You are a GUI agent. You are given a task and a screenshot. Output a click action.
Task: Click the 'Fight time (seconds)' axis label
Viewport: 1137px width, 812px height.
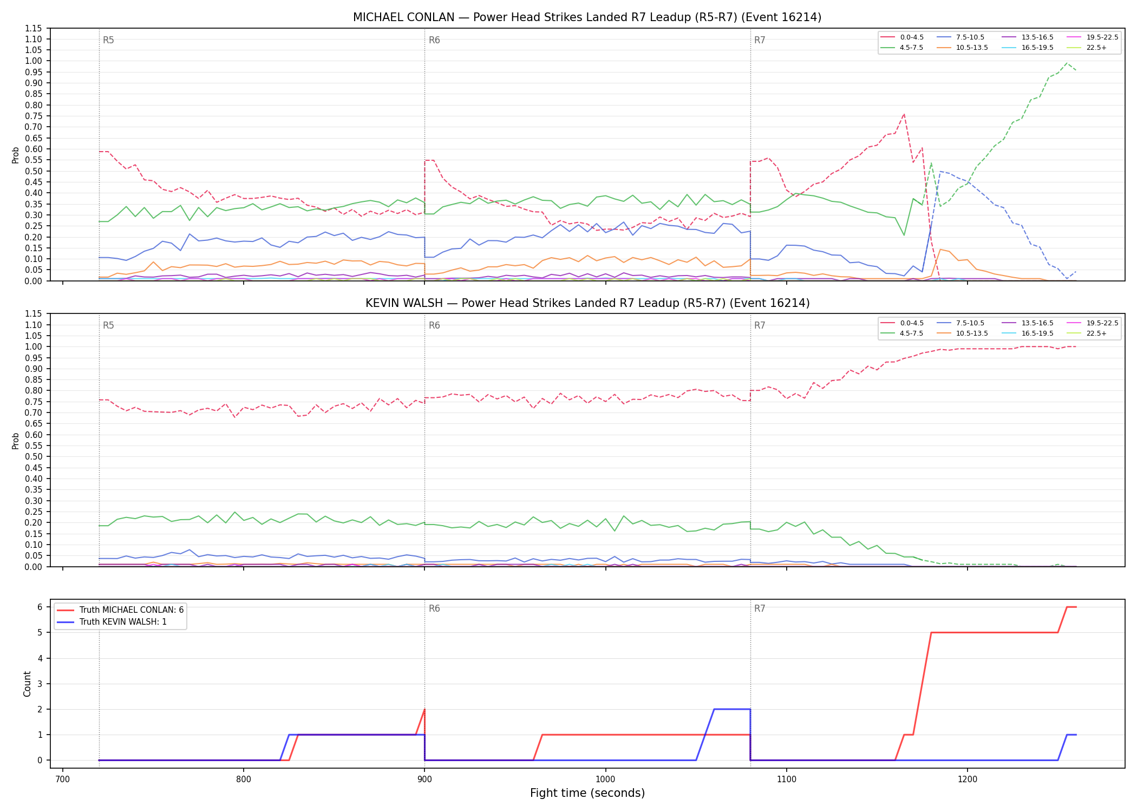click(587, 794)
